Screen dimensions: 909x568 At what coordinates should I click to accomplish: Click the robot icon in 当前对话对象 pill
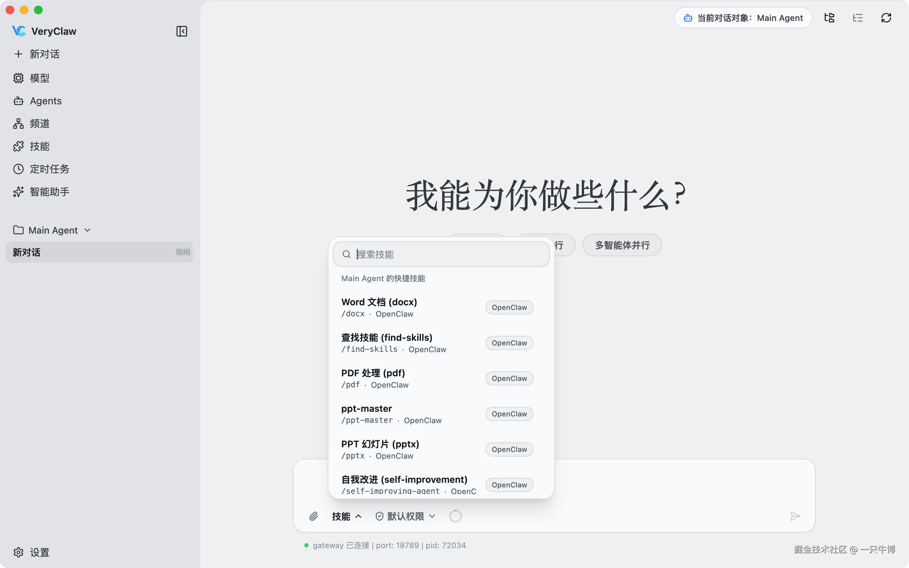click(688, 18)
